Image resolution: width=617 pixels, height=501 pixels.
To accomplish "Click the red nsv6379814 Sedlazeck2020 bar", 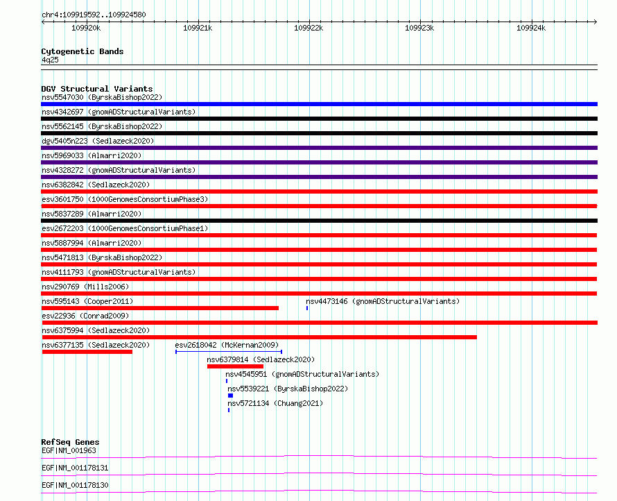I will tap(235, 366).
